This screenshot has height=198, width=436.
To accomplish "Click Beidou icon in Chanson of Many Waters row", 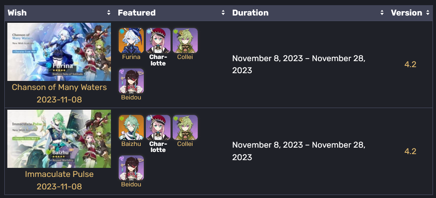I will [131, 81].
